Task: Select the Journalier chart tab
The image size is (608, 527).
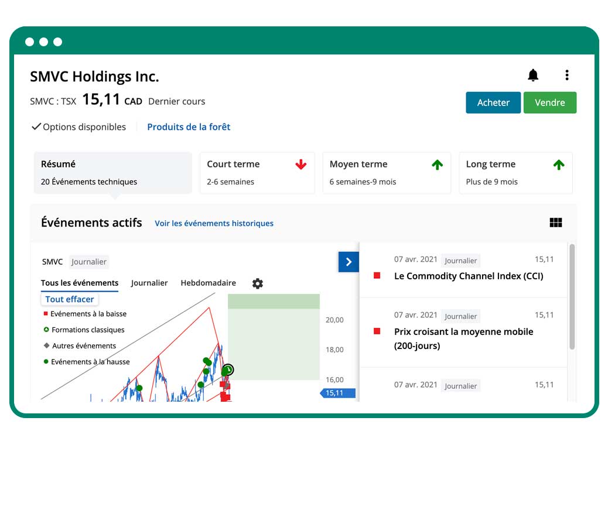Action: pyautogui.click(x=149, y=283)
